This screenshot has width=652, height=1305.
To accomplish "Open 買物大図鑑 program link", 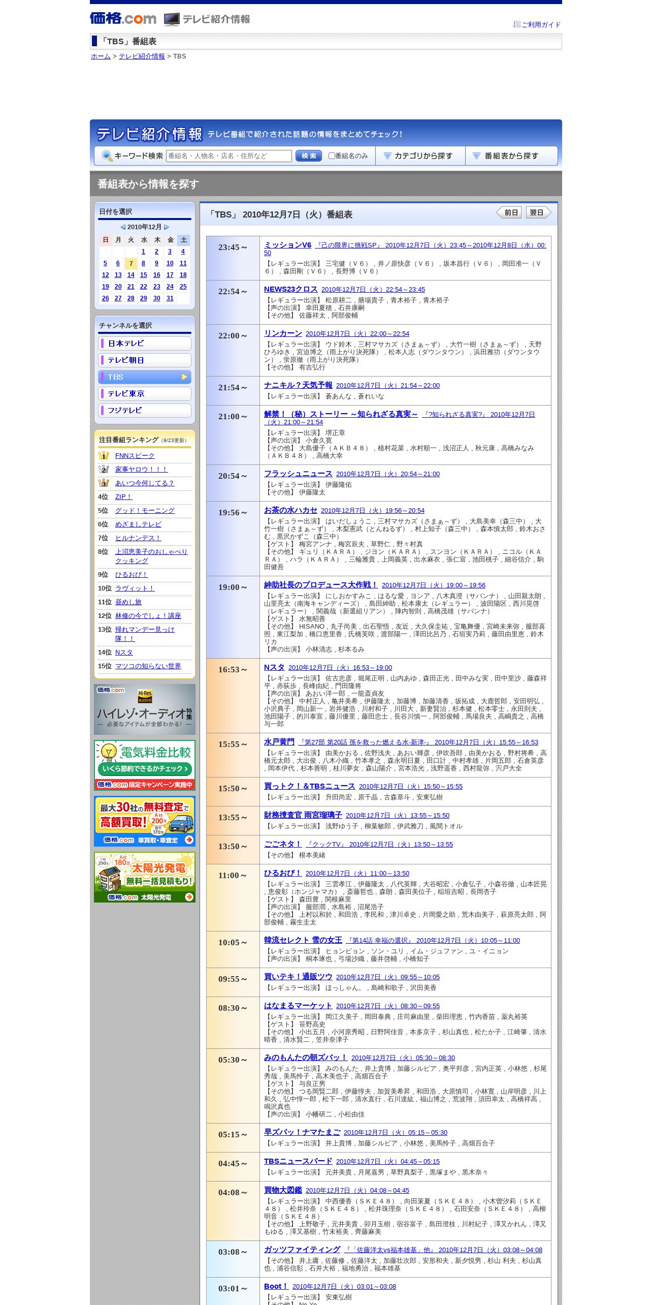I will pyautogui.click(x=283, y=1190).
